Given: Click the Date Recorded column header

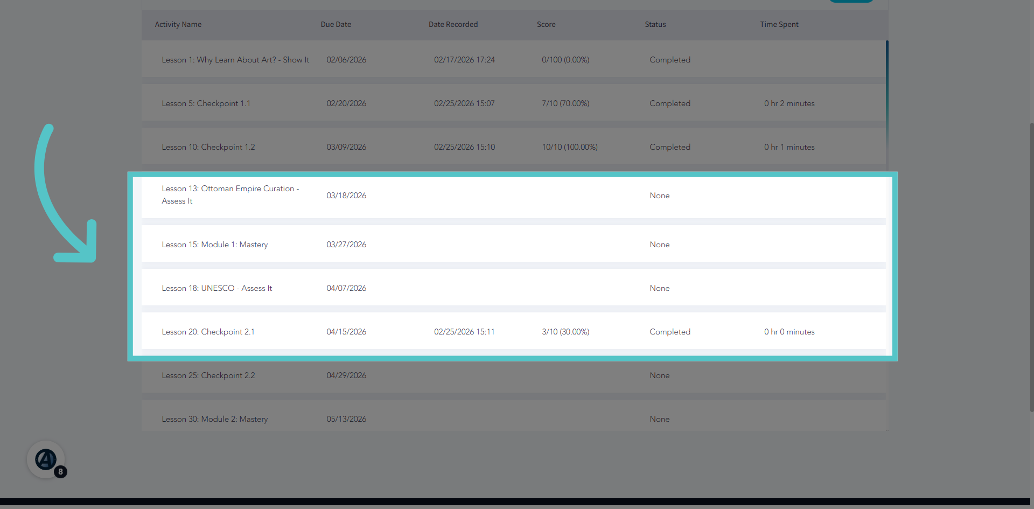Looking at the screenshot, I should (x=453, y=25).
